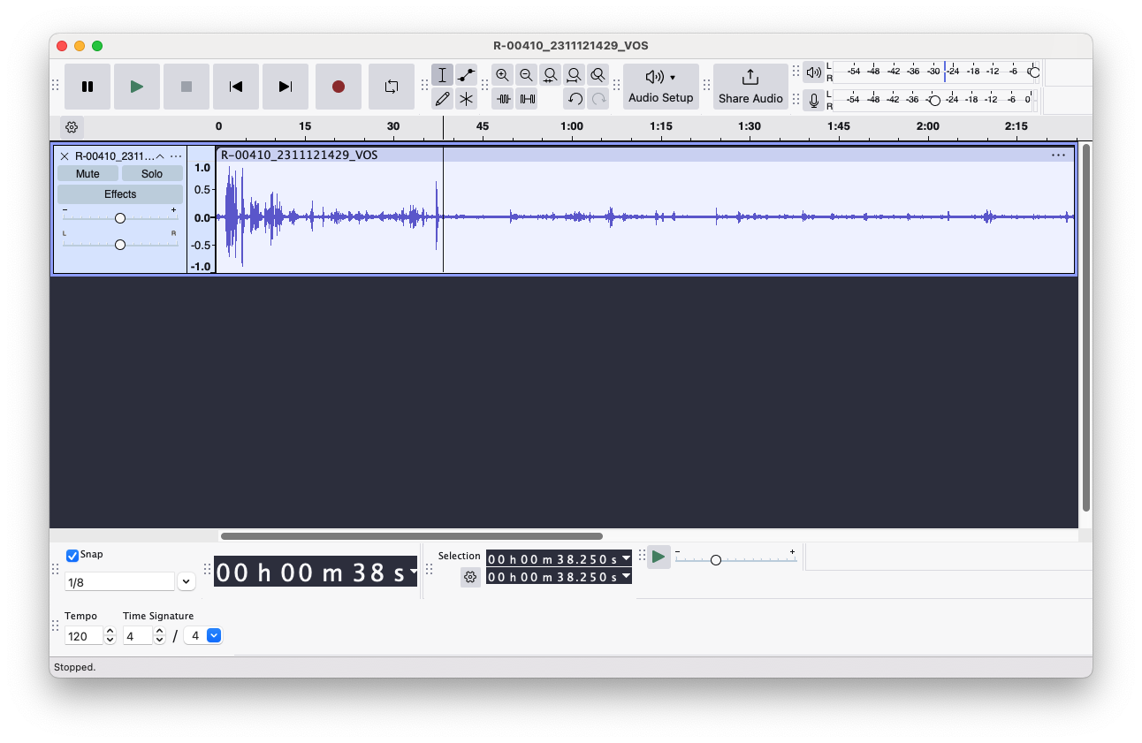
Task: Open track panel menu (three dots)
Action: pyautogui.click(x=176, y=156)
